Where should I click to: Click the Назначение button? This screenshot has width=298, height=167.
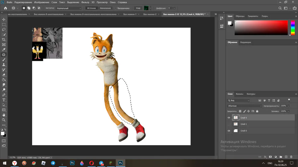[105, 8]
